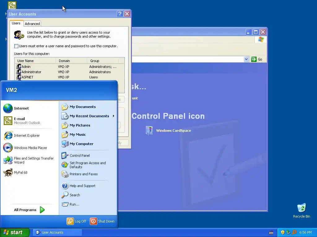
Task: Select the Admin user row
Action: pos(69,67)
